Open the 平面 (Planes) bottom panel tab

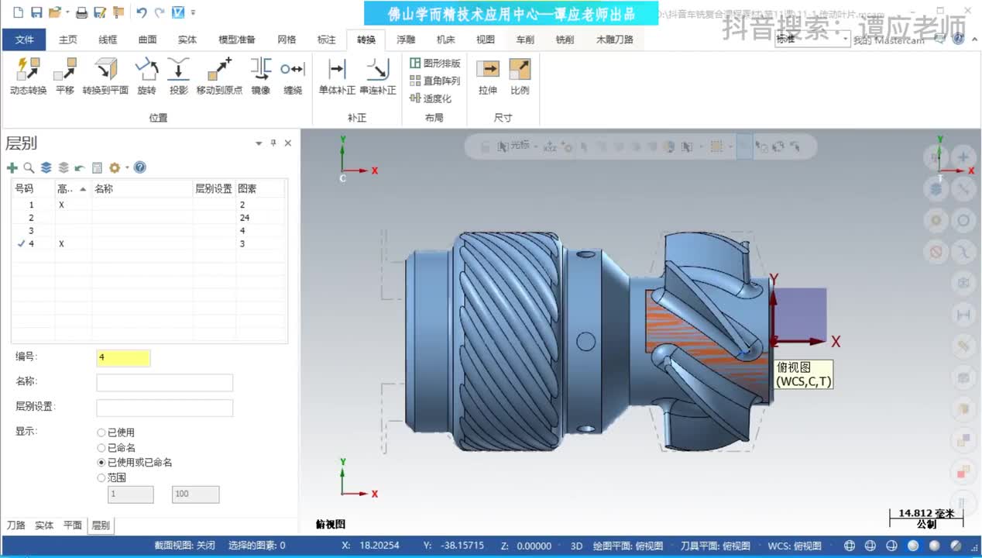coord(72,525)
